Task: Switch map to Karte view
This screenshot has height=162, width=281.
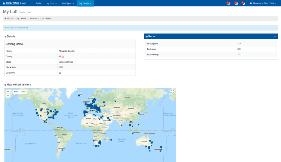Action: (16, 91)
